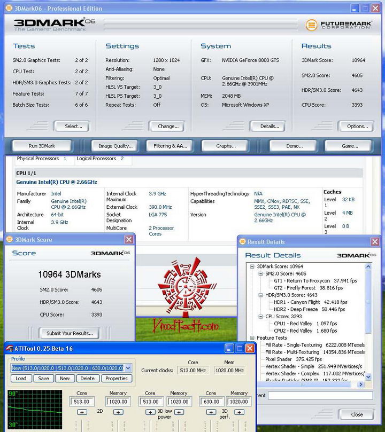
Task: Minimize the ATITool window
Action: click(x=229, y=349)
